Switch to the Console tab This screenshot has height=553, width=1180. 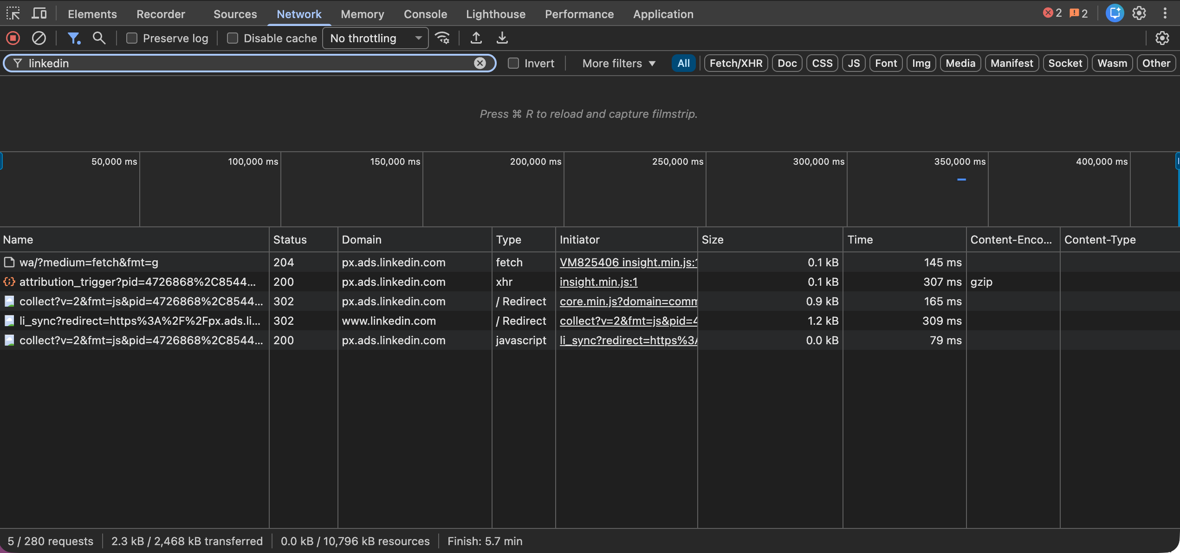(x=425, y=14)
